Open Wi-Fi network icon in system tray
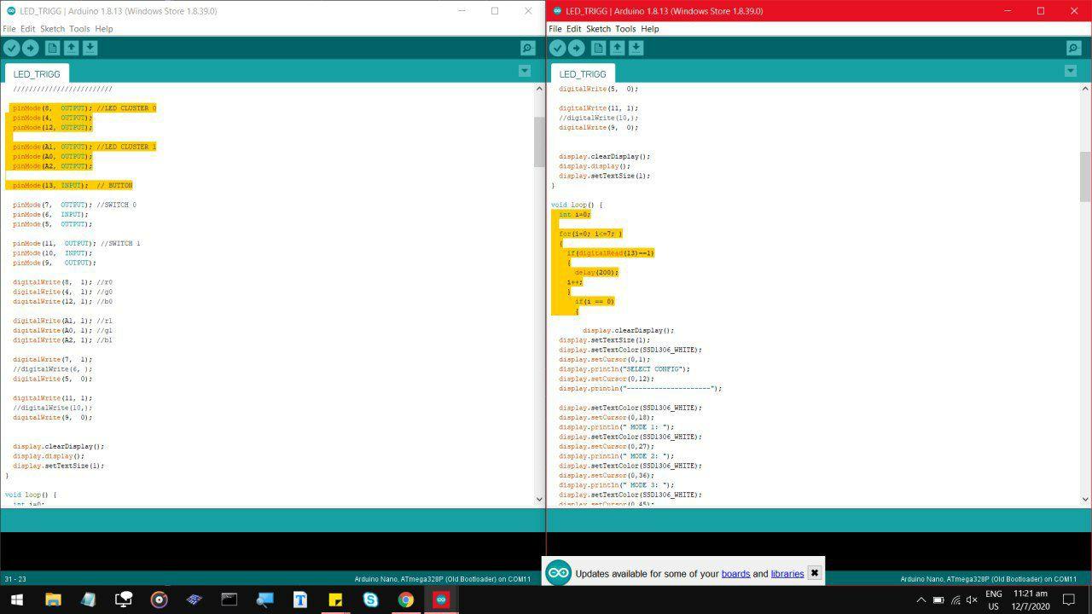Screen dimensions: 1092x614 pos(955,600)
